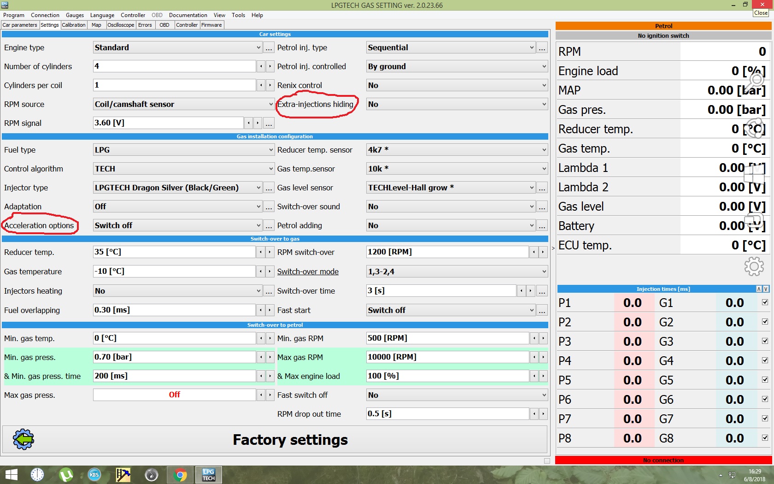Switch to the Oscilloscope tab
The image size is (774, 484).
tap(121, 25)
